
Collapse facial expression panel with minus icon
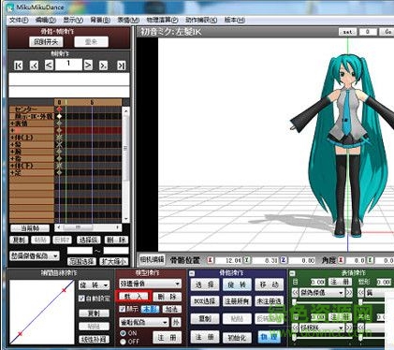(292, 273)
